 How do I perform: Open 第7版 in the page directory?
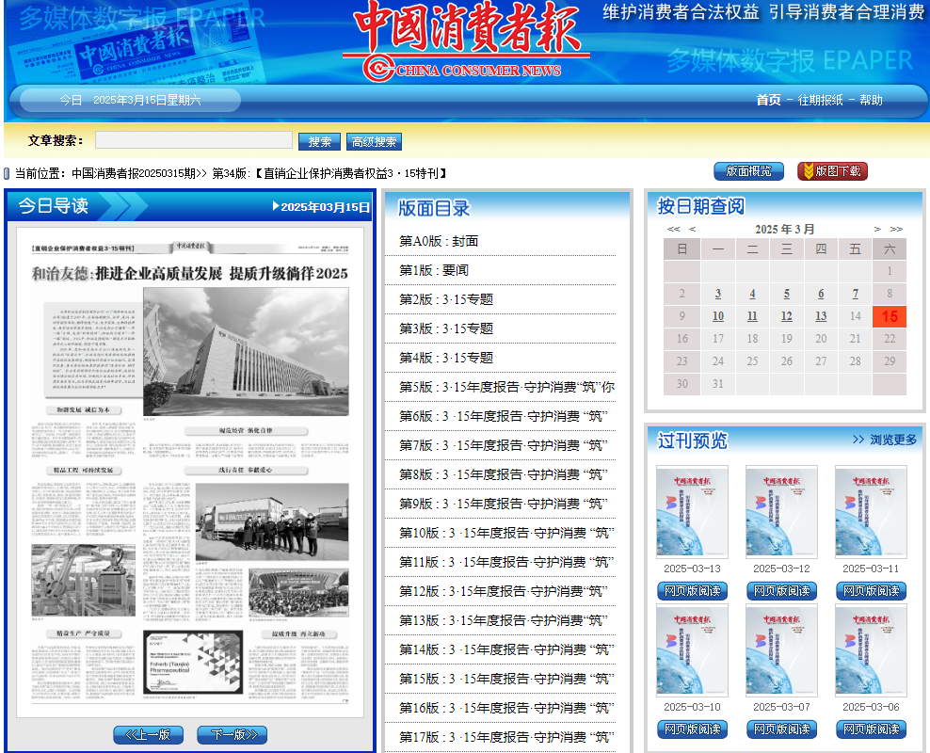(x=505, y=445)
